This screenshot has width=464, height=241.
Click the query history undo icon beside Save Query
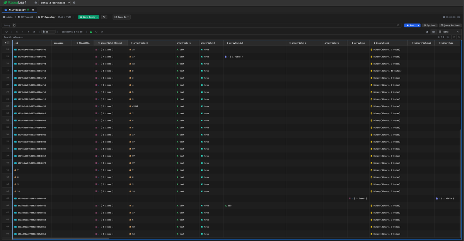[x=104, y=17]
